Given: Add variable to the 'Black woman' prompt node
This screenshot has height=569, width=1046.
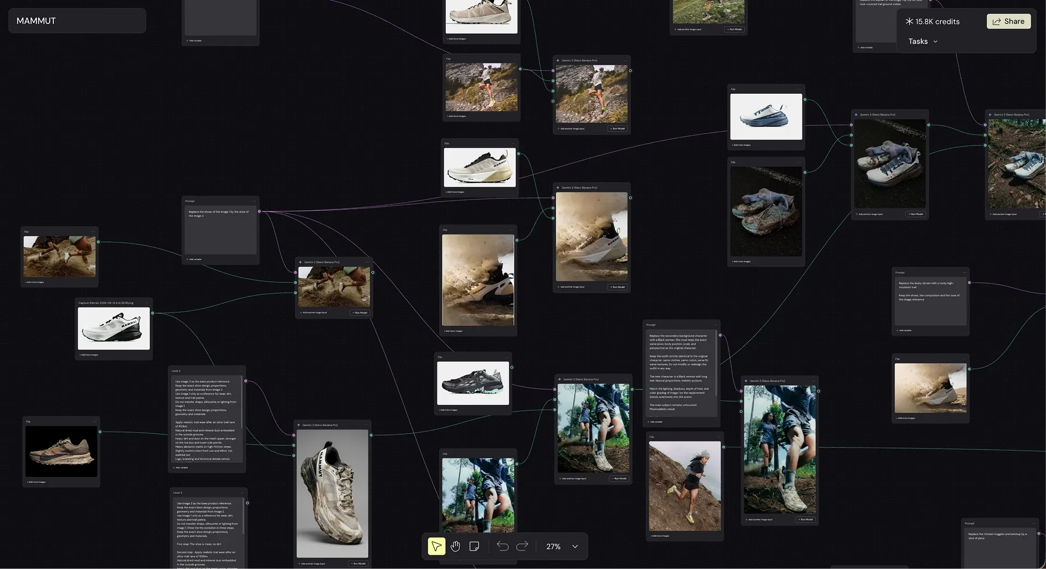Looking at the screenshot, I should coord(655,422).
